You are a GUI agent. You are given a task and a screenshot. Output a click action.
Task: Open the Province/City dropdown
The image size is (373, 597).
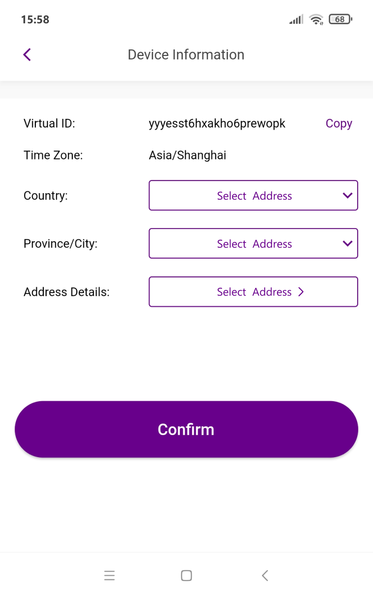point(253,243)
